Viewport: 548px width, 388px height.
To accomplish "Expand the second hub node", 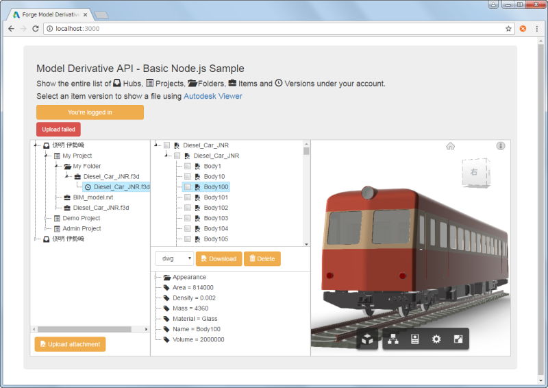I will pos(36,239).
